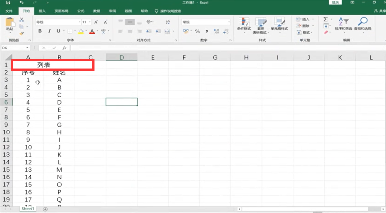Image resolution: width=386 pixels, height=213 pixels.
Task: Open the font name dropdown (等线)
Action: tap(79, 22)
